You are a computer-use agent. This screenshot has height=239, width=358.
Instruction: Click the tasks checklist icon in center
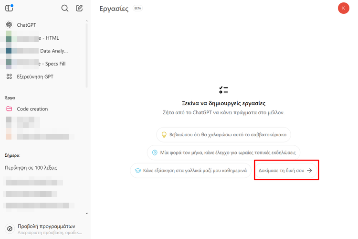[x=223, y=90]
